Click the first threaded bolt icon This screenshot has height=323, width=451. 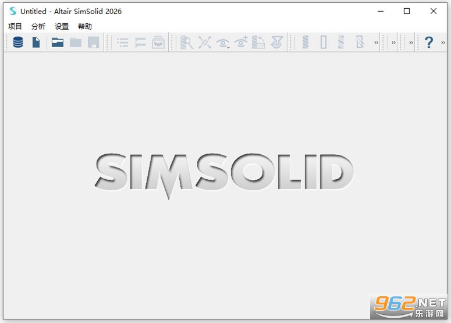pyautogui.click(x=306, y=42)
